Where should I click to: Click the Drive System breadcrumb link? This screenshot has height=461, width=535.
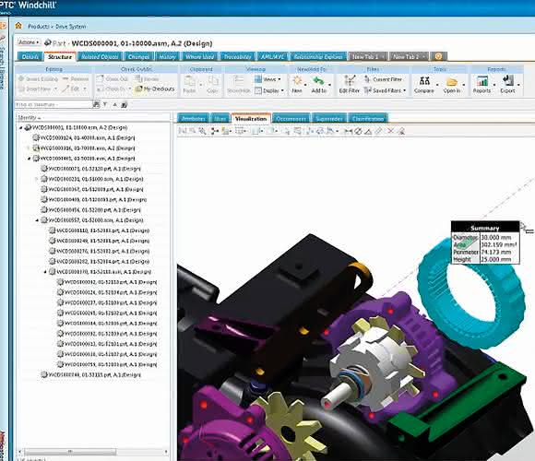[71, 26]
